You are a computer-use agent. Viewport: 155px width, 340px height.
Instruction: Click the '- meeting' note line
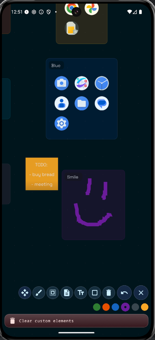[x=42, y=184]
